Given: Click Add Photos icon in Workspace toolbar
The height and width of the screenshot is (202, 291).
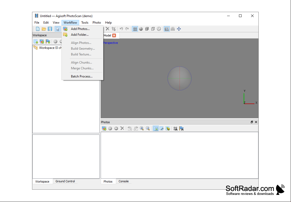Looking at the screenshot, I should tap(42, 41).
